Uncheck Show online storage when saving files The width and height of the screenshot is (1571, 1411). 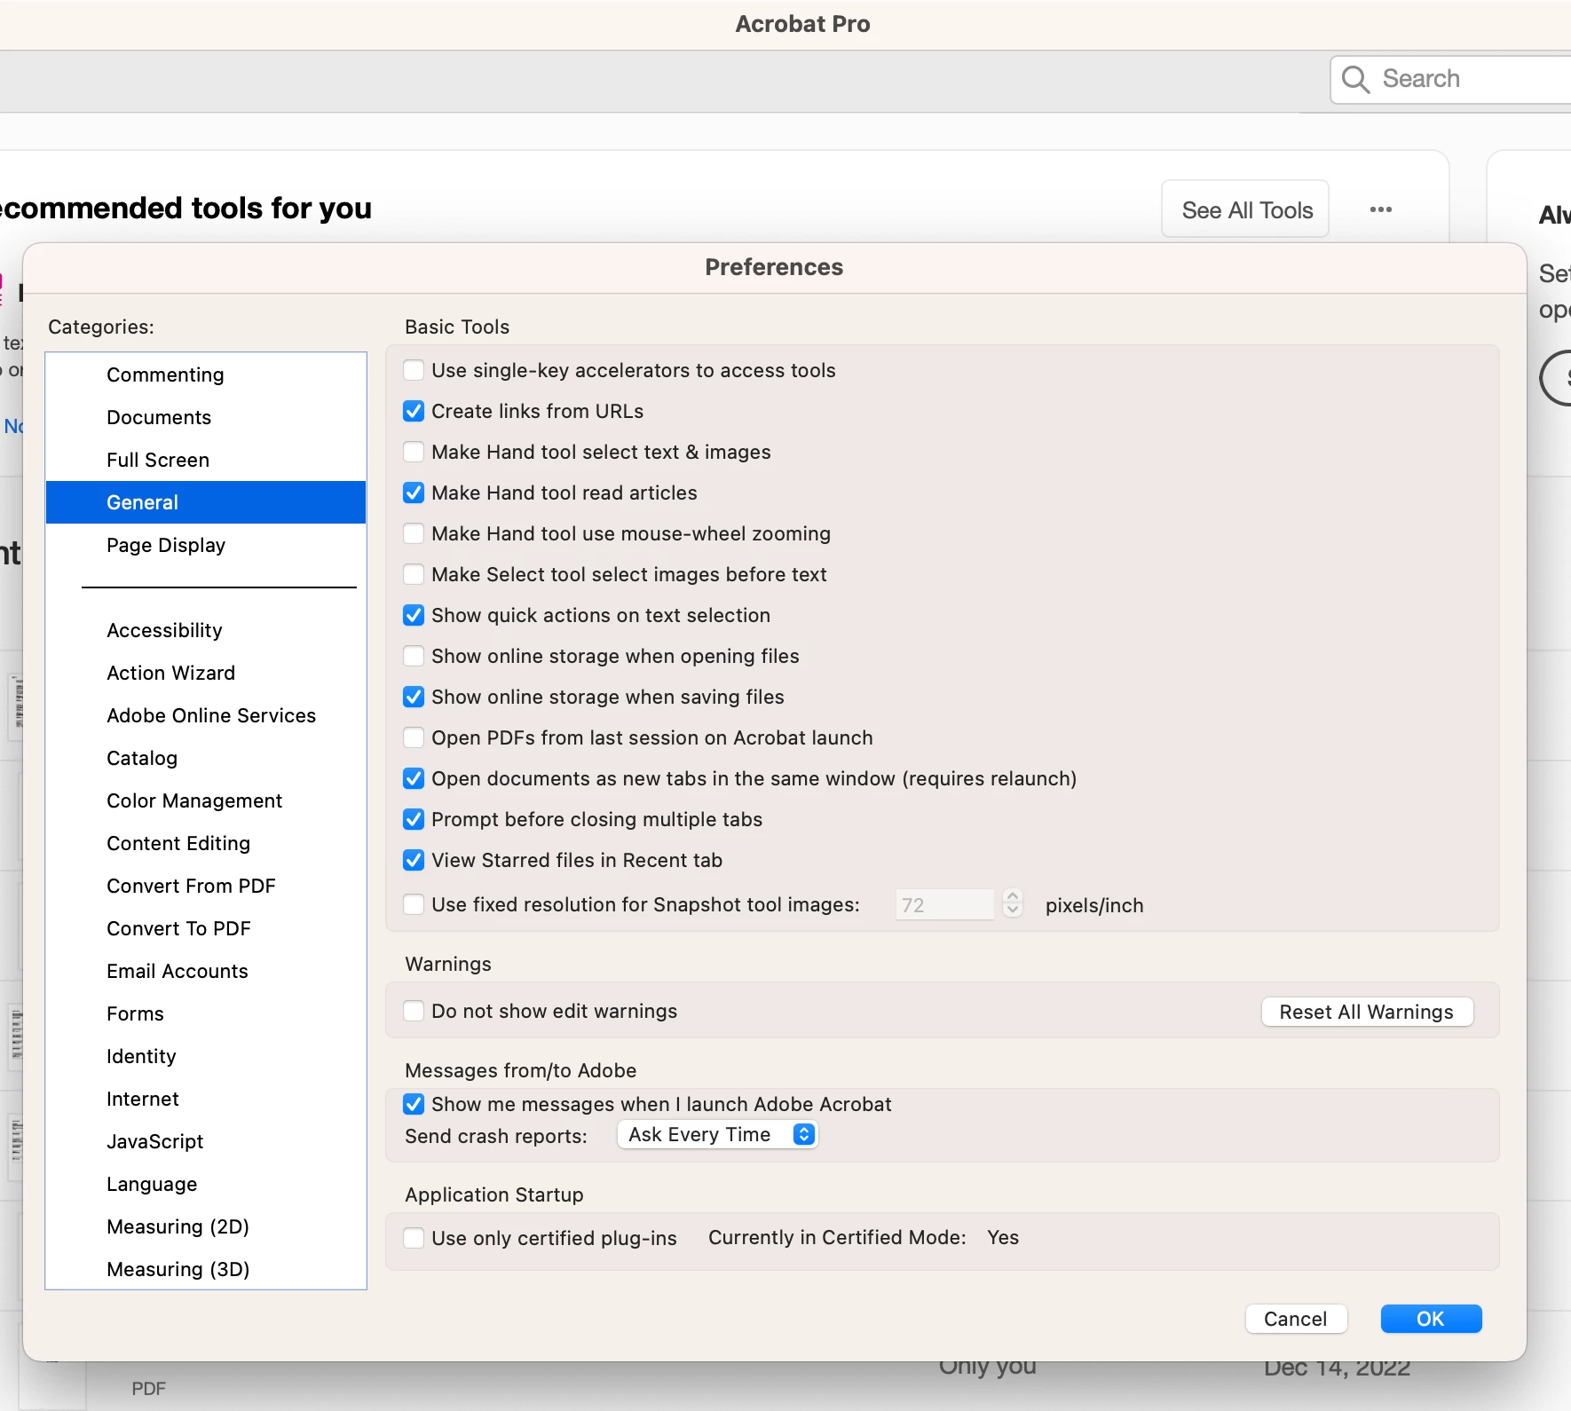pyautogui.click(x=414, y=697)
